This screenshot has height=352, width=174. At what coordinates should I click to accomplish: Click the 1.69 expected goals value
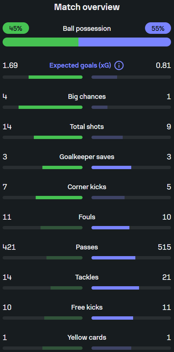coord(10,65)
